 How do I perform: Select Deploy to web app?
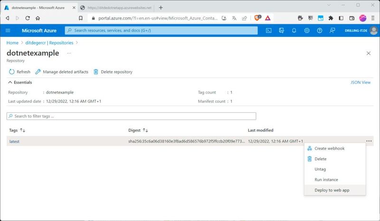(335, 190)
